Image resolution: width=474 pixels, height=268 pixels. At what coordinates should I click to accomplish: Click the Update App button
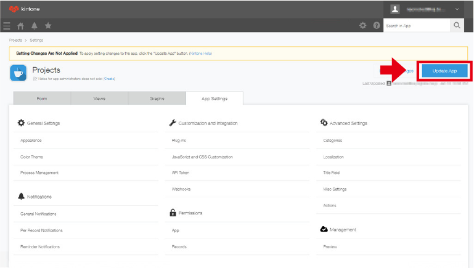pos(444,71)
